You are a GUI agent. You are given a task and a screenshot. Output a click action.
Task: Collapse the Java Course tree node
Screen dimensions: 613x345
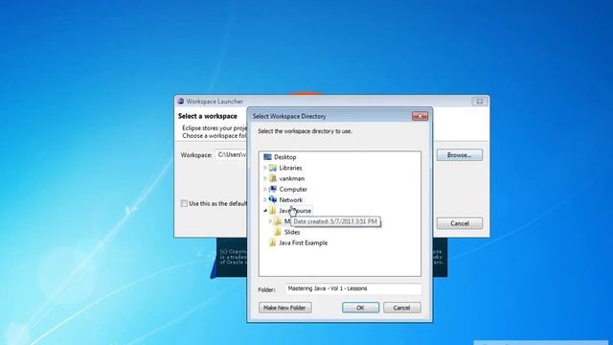point(265,211)
